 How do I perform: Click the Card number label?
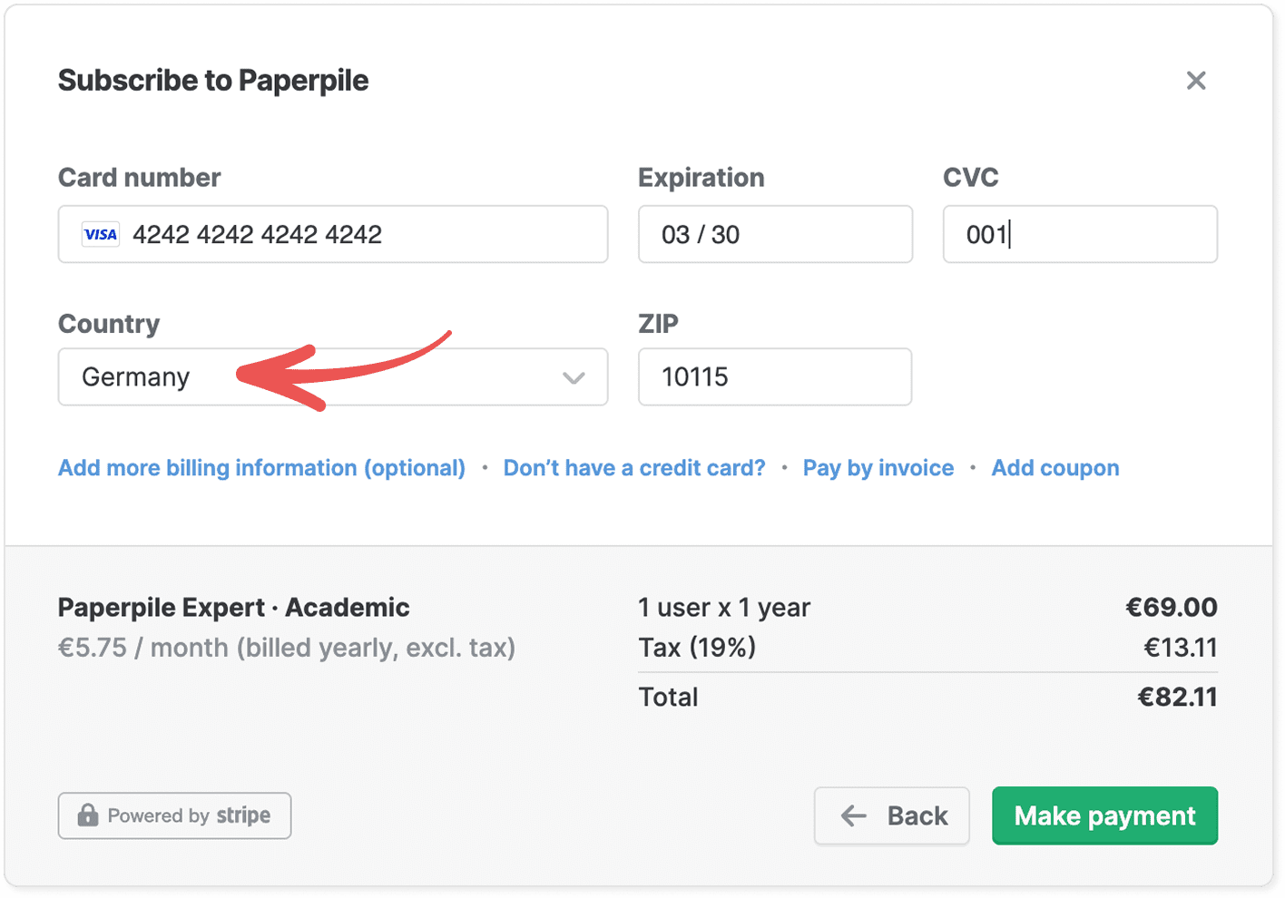click(x=140, y=178)
